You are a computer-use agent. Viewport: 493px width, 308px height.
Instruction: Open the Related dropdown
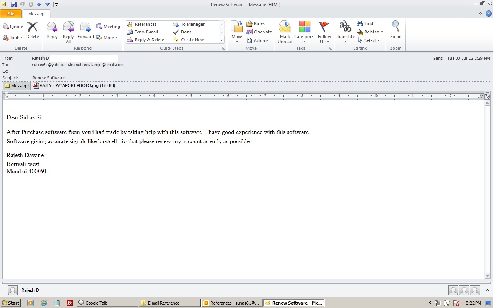370,32
